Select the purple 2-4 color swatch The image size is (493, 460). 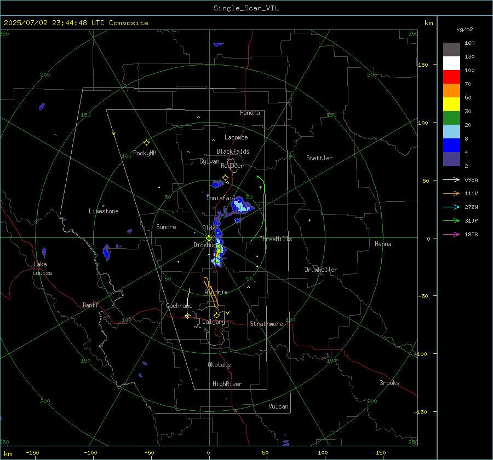[451, 159]
